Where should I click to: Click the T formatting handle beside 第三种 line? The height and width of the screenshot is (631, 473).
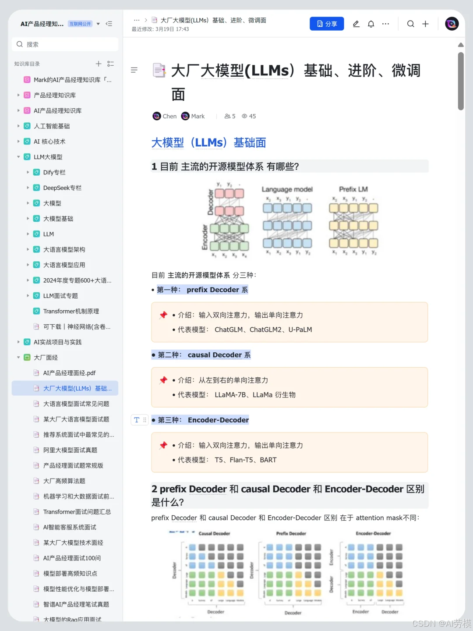pos(137,419)
